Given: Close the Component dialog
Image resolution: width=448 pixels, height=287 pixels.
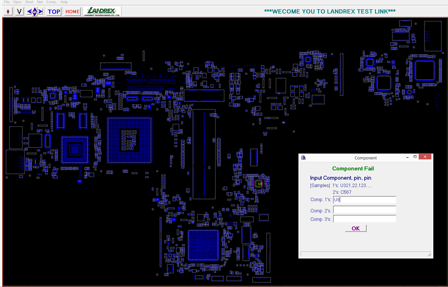Looking at the screenshot, I should point(425,157).
